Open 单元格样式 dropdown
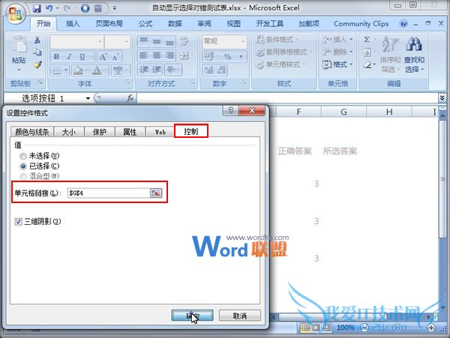This screenshot has width=450, height=338. click(x=280, y=64)
